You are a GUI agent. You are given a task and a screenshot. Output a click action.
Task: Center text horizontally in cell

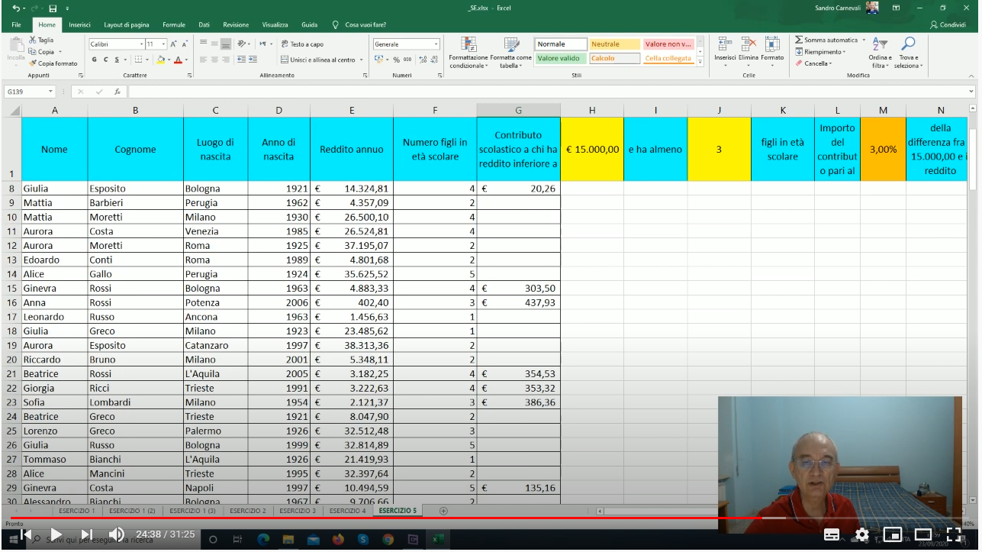point(215,60)
